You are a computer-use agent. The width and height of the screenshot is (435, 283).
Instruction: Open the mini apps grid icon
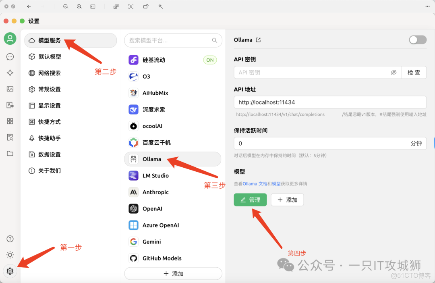coord(10,121)
